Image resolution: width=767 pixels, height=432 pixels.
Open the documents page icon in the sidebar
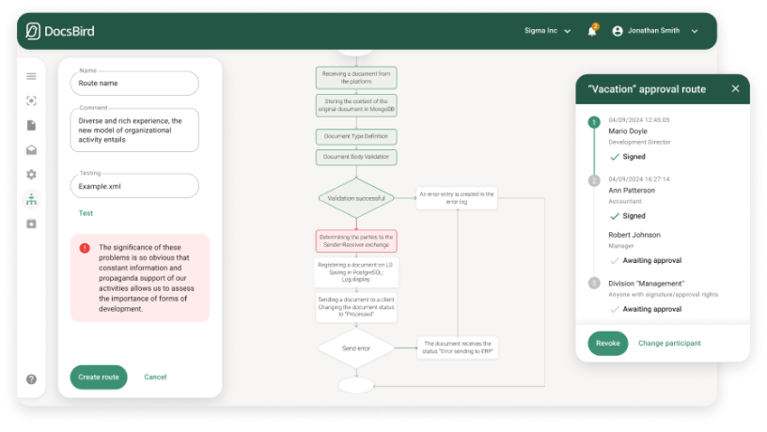click(x=31, y=125)
